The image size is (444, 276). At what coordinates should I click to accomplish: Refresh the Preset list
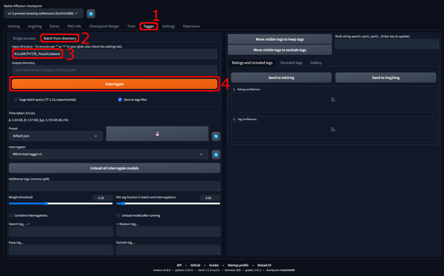point(216,136)
